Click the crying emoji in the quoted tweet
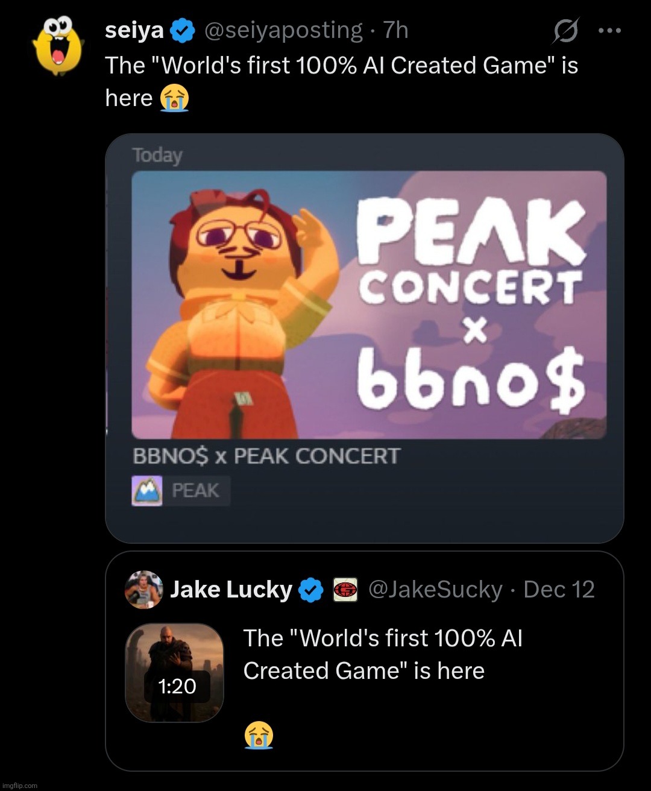Image resolution: width=651 pixels, height=791 pixels. coord(259,736)
